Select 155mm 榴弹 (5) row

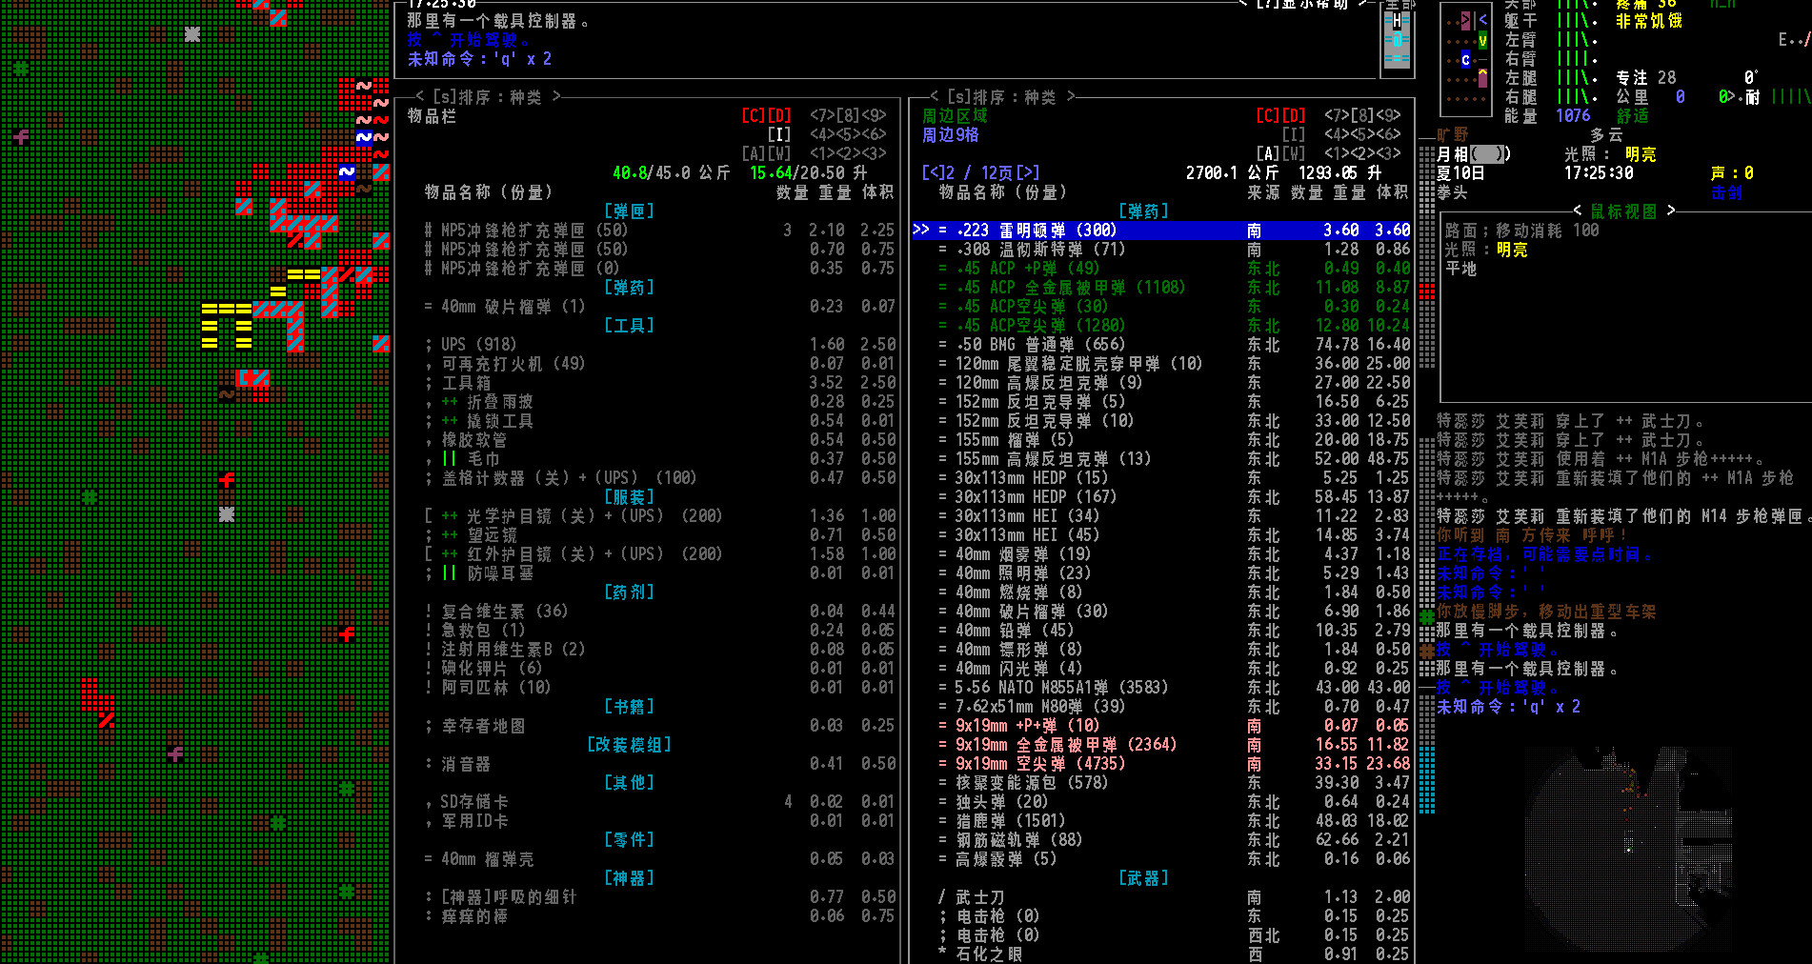coord(1160,440)
